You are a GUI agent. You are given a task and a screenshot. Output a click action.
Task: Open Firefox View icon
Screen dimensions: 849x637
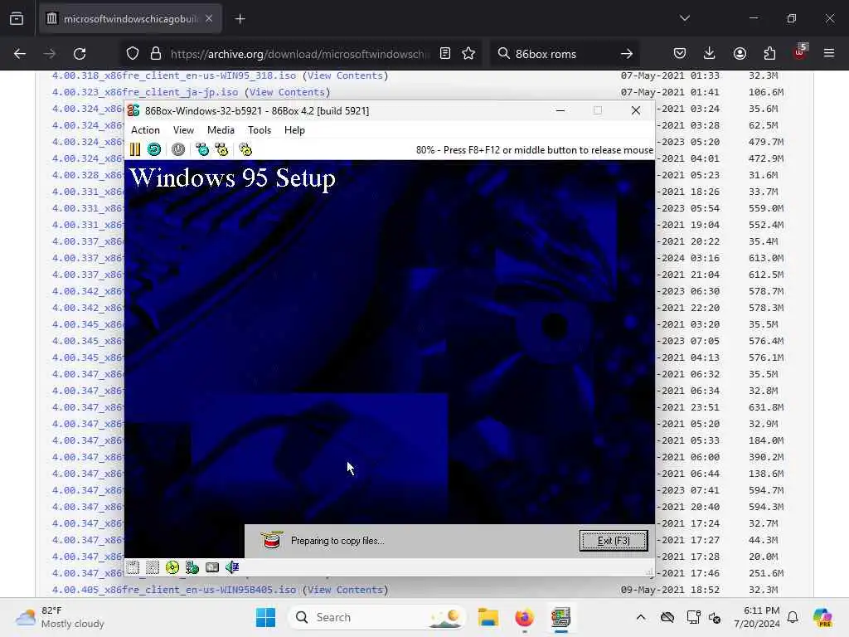pyautogui.click(x=17, y=19)
